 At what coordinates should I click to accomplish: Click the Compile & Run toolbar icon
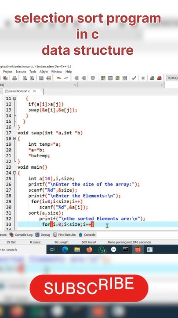point(117,78)
